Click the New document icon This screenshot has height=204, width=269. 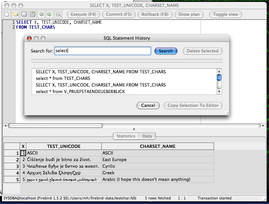tap(7, 14)
